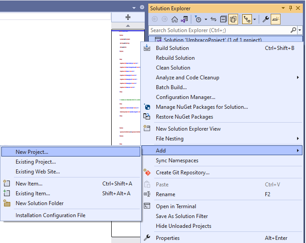Choose Save As Solution Filter
Image resolution: width=306 pixels, height=243 pixels.
coord(222,216)
